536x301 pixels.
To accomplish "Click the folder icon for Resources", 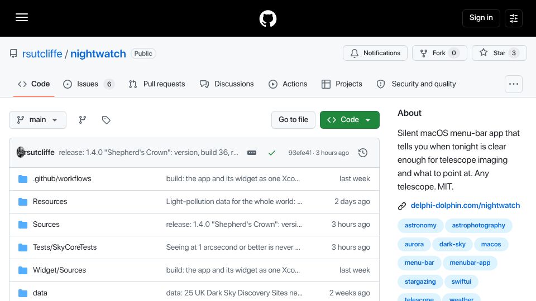I will click(x=23, y=202).
